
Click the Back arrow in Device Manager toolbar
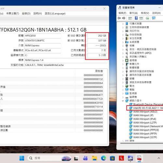click(119, 18)
